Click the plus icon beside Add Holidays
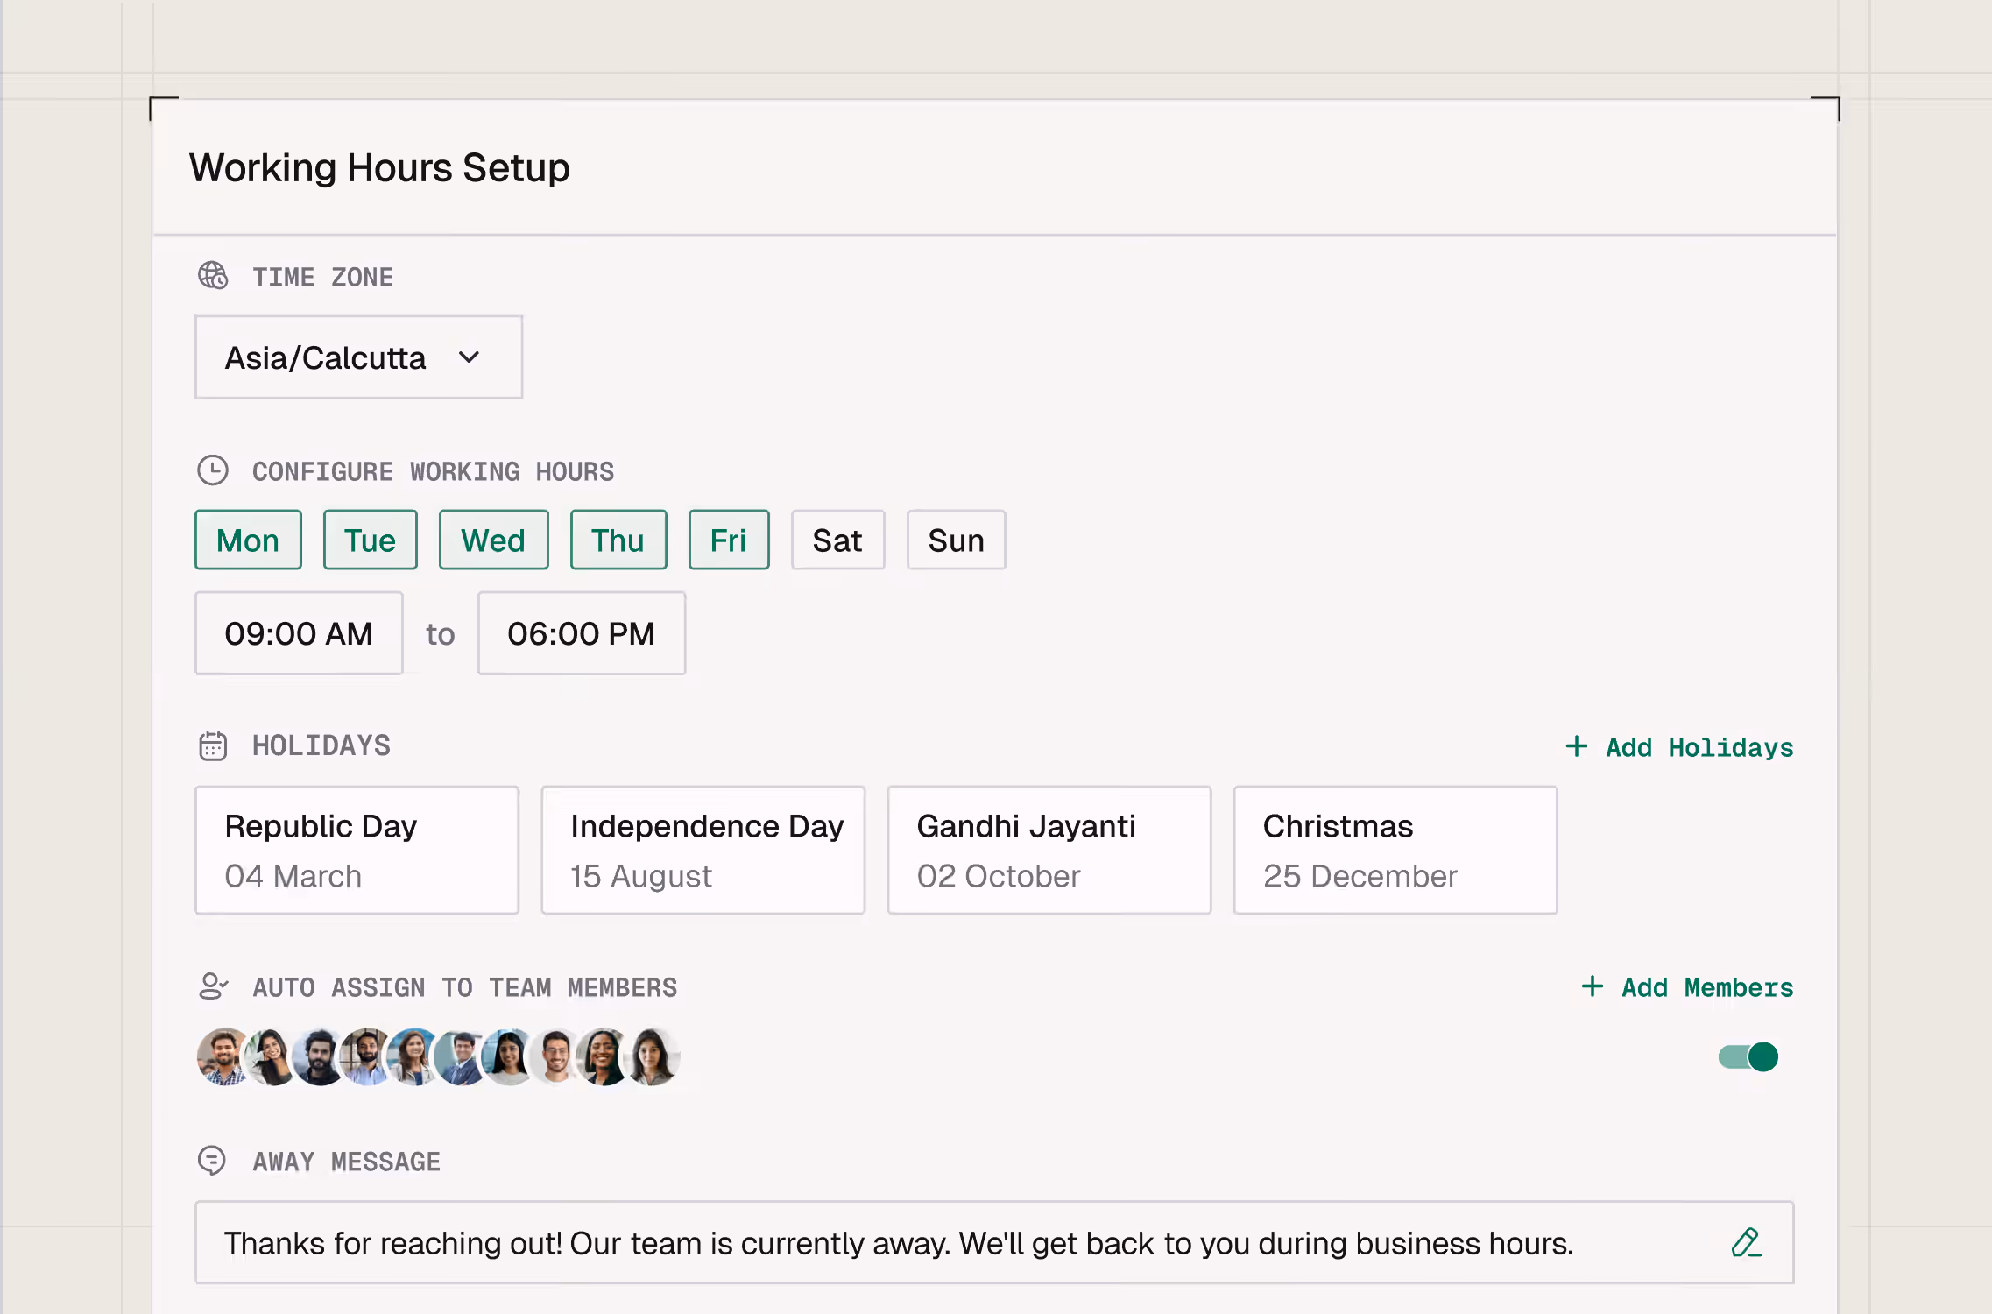 pos(1576,746)
